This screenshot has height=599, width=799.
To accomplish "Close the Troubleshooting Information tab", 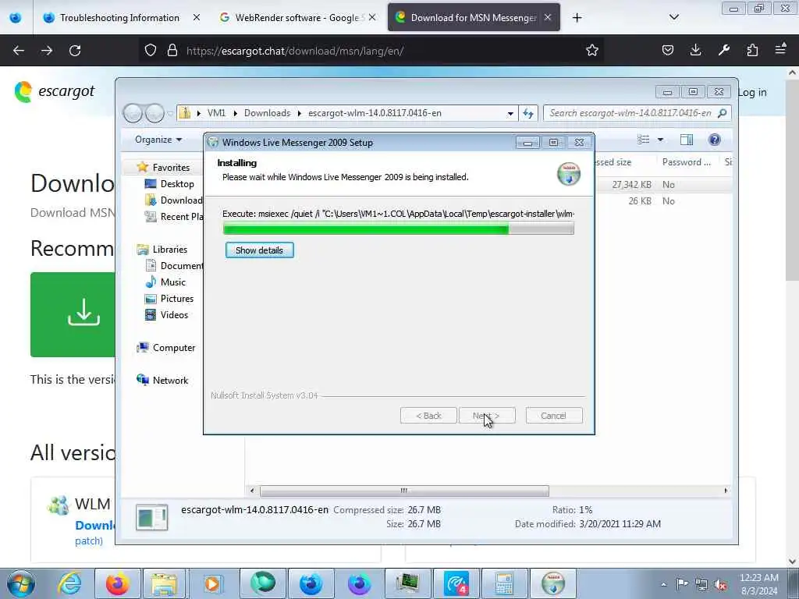I will [197, 18].
